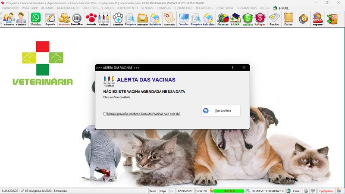This screenshot has height=194, width=345.
Task: Click the Sair do Alerta button
Action: [221, 110]
